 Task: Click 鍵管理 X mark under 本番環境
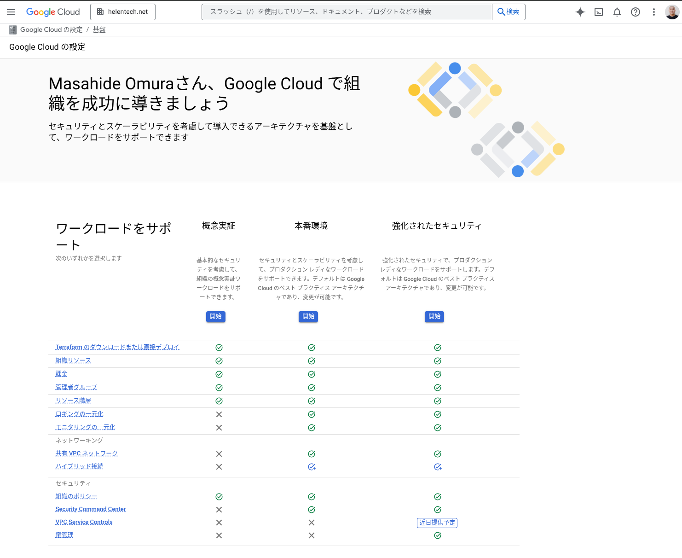tap(312, 535)
